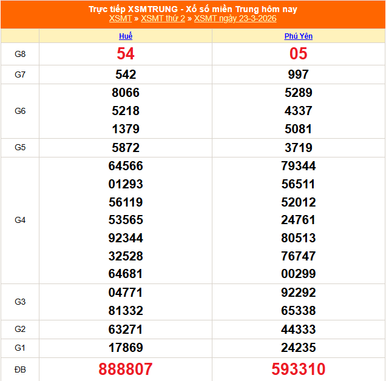Viewport: 386px width, 381px height.
Task: Open the XSMT breadcrumb link
Action: click(120, 19)
